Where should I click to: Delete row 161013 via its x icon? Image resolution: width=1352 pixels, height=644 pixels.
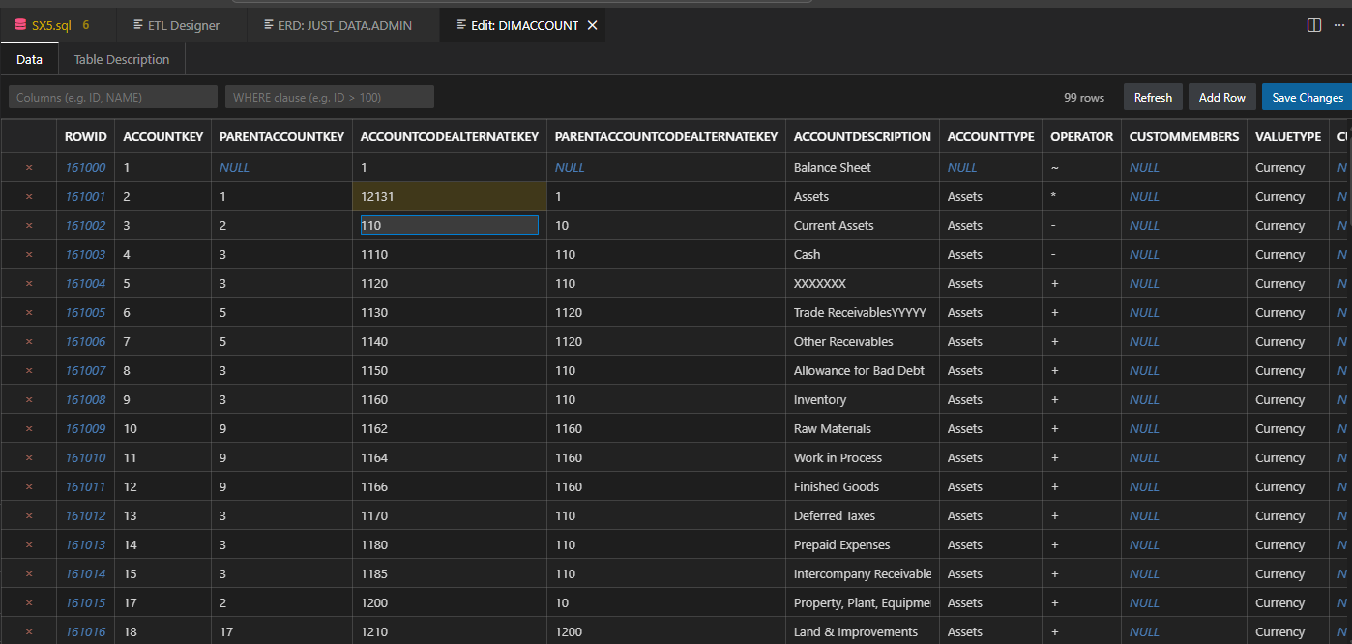(29, 544)
